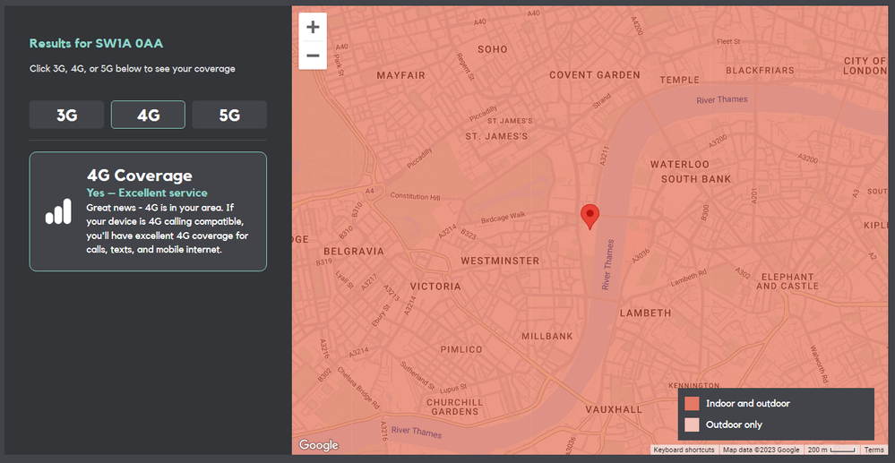
Task: Click the signal bars icon
Action: 58,211
